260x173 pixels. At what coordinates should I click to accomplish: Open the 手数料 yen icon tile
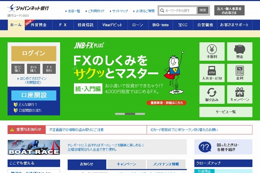tap(212, 51)
